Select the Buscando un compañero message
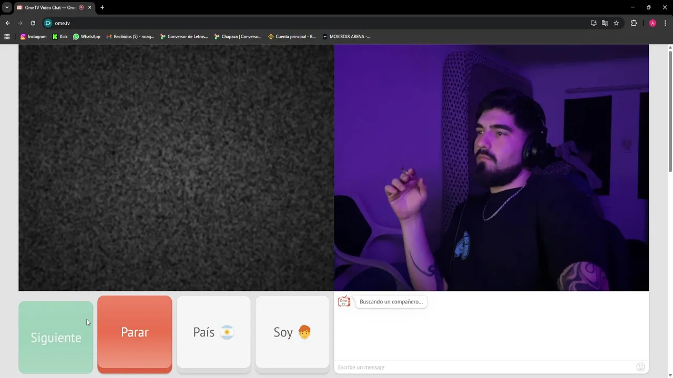The height and width of the screenshot is (378, 673). [x=391, y=302]
